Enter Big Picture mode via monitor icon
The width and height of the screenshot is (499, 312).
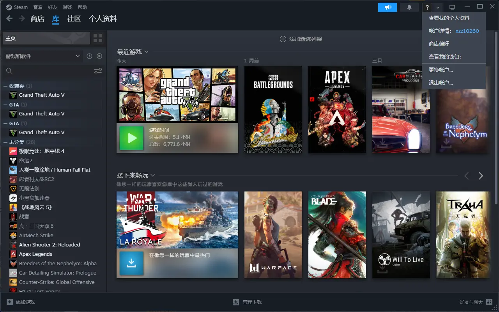(x=452, y=7)
